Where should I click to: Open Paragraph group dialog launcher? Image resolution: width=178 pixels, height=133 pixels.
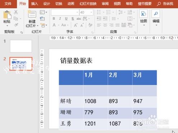[135, 32]
